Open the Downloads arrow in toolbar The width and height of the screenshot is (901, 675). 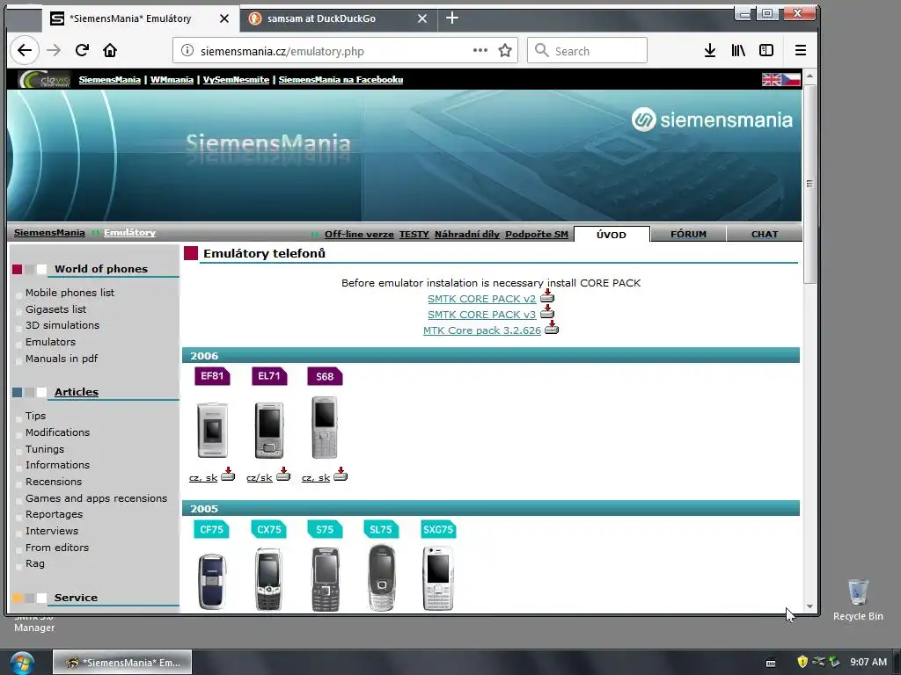[x=710, y=50]
